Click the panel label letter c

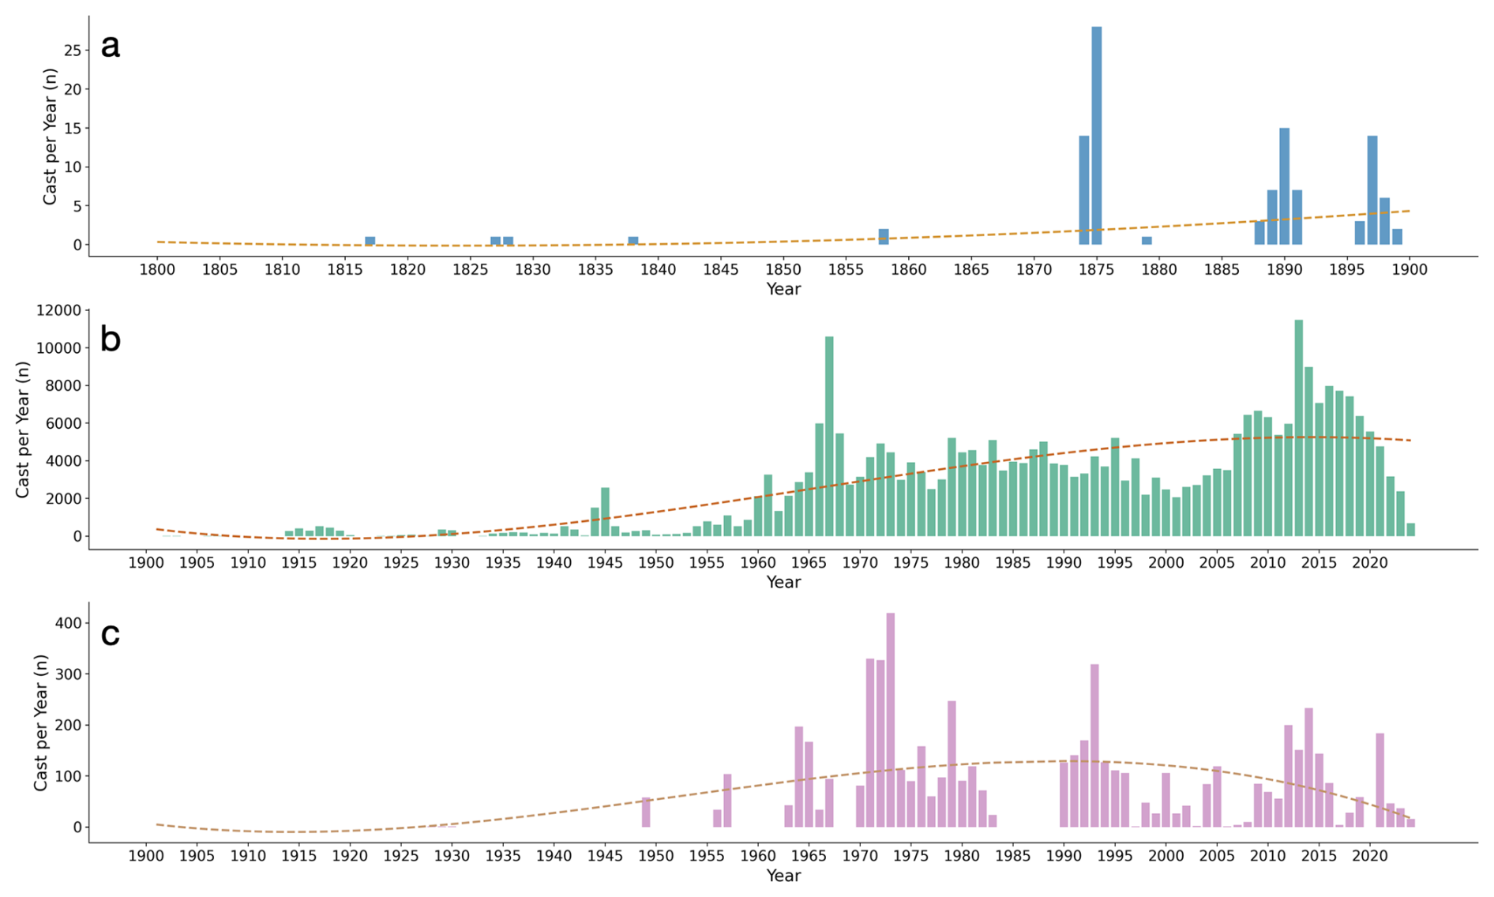tap(111, 634)
